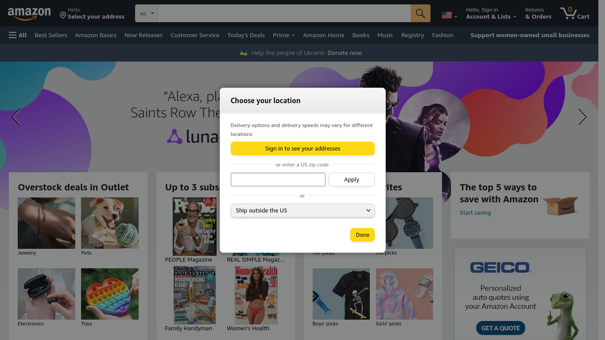Go to next carousel slide arrow

582,117
